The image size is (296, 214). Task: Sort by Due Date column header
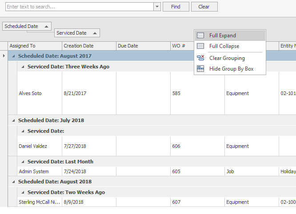pos(143,46)
